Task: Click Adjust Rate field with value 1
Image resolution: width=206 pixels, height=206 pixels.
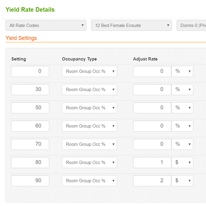Action: pos(152,162)
